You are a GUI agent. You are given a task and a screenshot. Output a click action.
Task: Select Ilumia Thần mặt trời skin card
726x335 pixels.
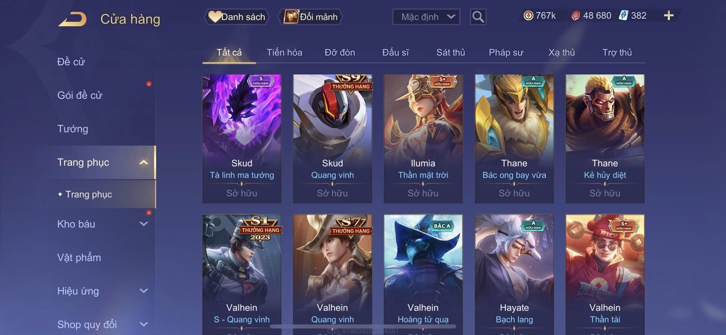click(423, 138)
